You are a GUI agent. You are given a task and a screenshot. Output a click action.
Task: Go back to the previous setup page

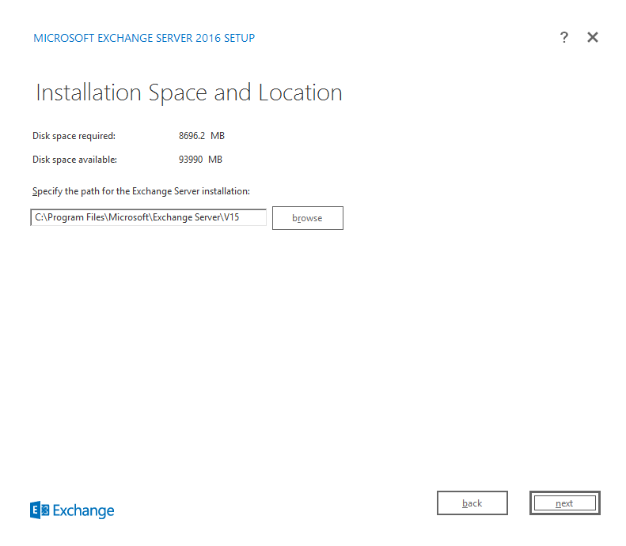coord(472,503)
